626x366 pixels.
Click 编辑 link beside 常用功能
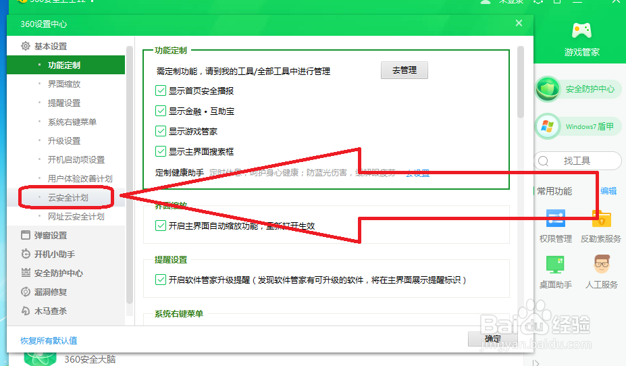pos(608,191)
